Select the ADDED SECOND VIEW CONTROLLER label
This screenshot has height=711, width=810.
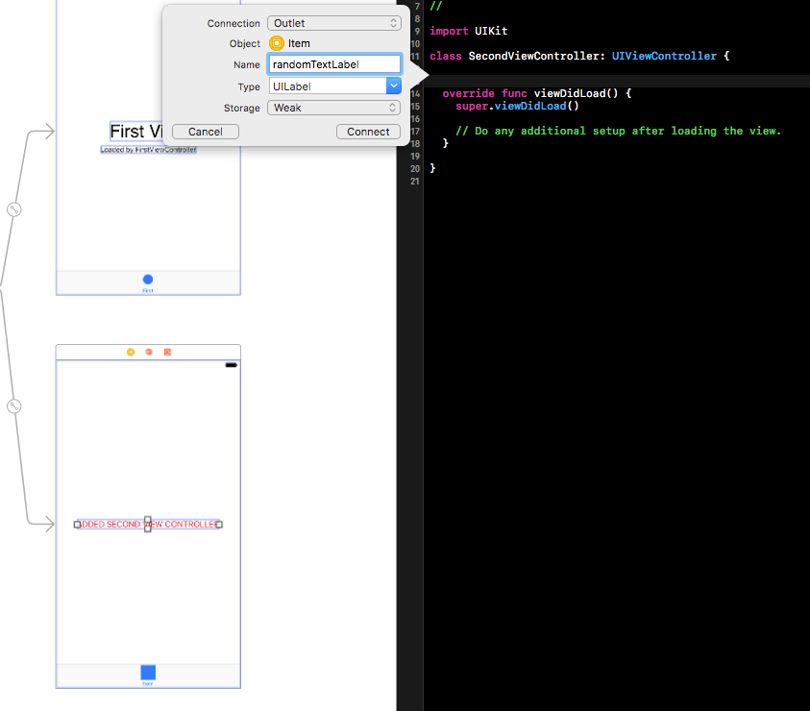pyautogui.click(x=148, y=524)
